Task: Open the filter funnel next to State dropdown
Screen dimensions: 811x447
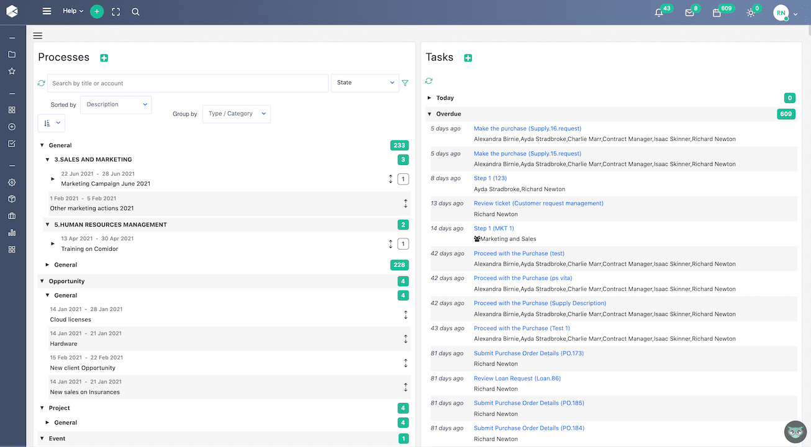Action: [405, 83]
